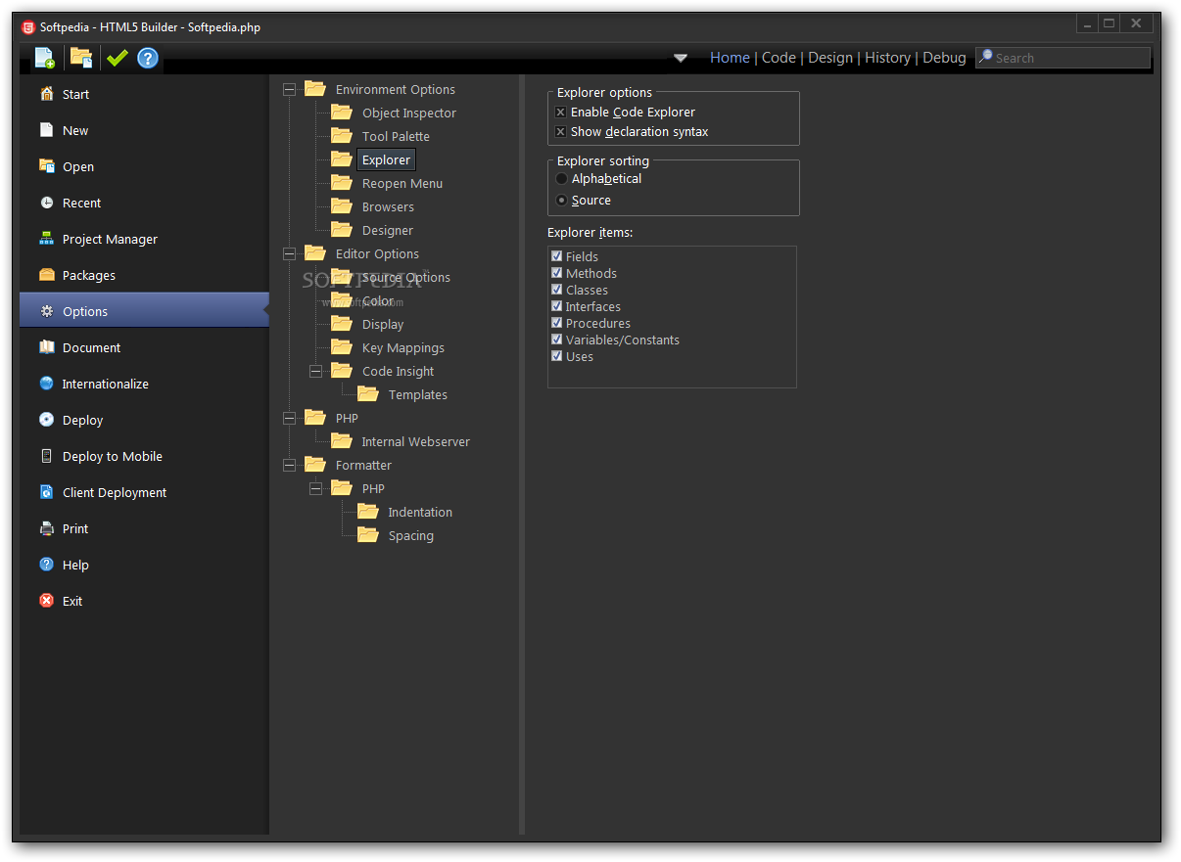
Task: Click the Templates folder icon
Action: (368, 393)
